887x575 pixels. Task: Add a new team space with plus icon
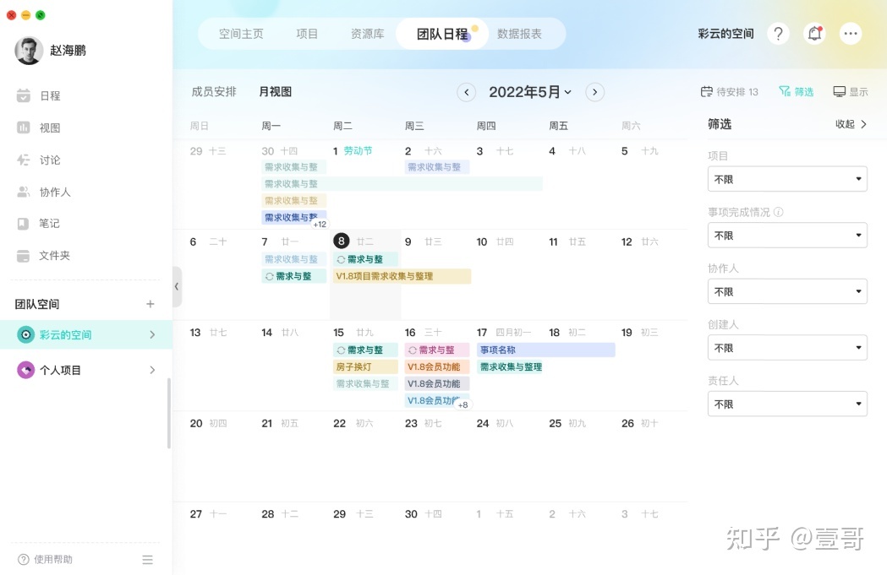[x=151, y=304]
